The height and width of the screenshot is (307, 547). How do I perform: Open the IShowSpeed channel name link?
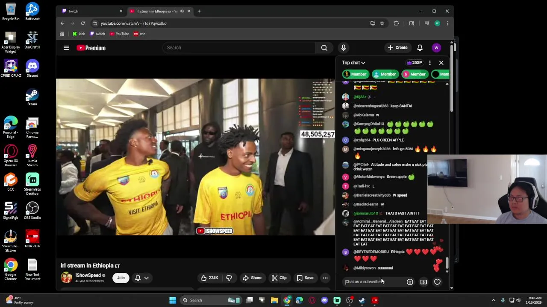tap(88, 275)
